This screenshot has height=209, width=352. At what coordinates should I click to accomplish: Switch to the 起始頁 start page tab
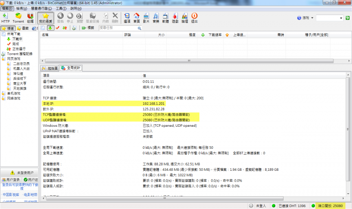pos(50,68)
